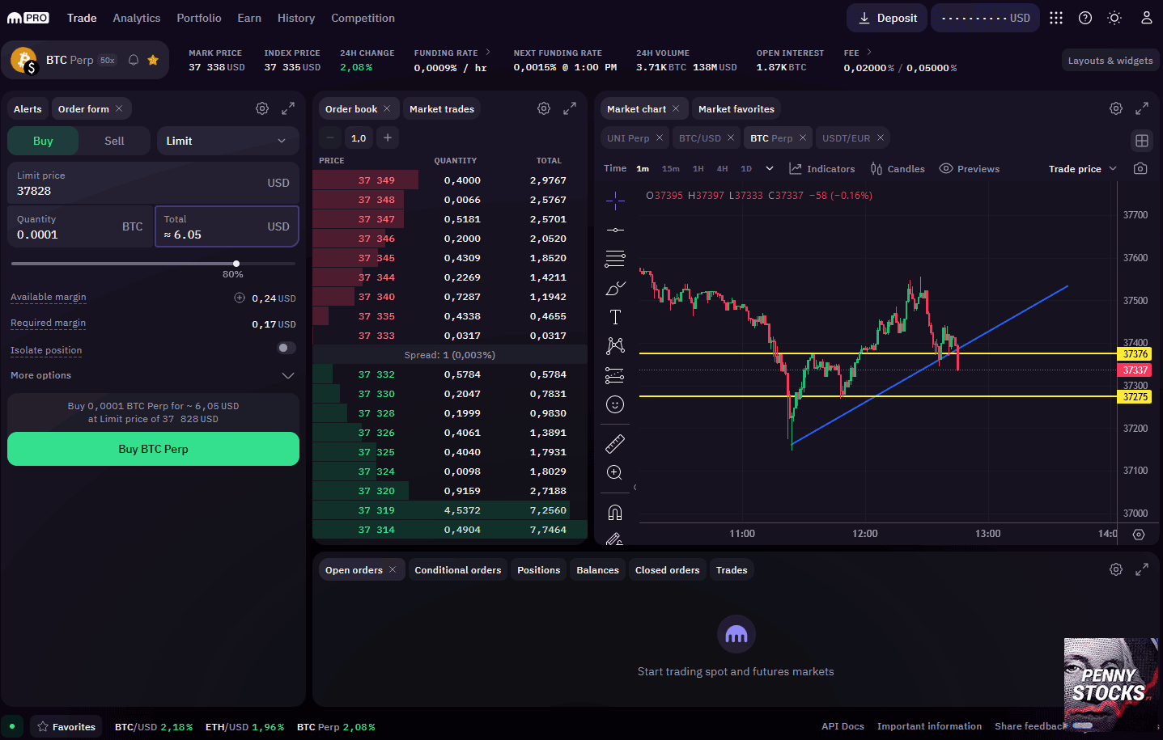Open Indicators on the chart
The image size is (1163, 740).
point(822,168)
